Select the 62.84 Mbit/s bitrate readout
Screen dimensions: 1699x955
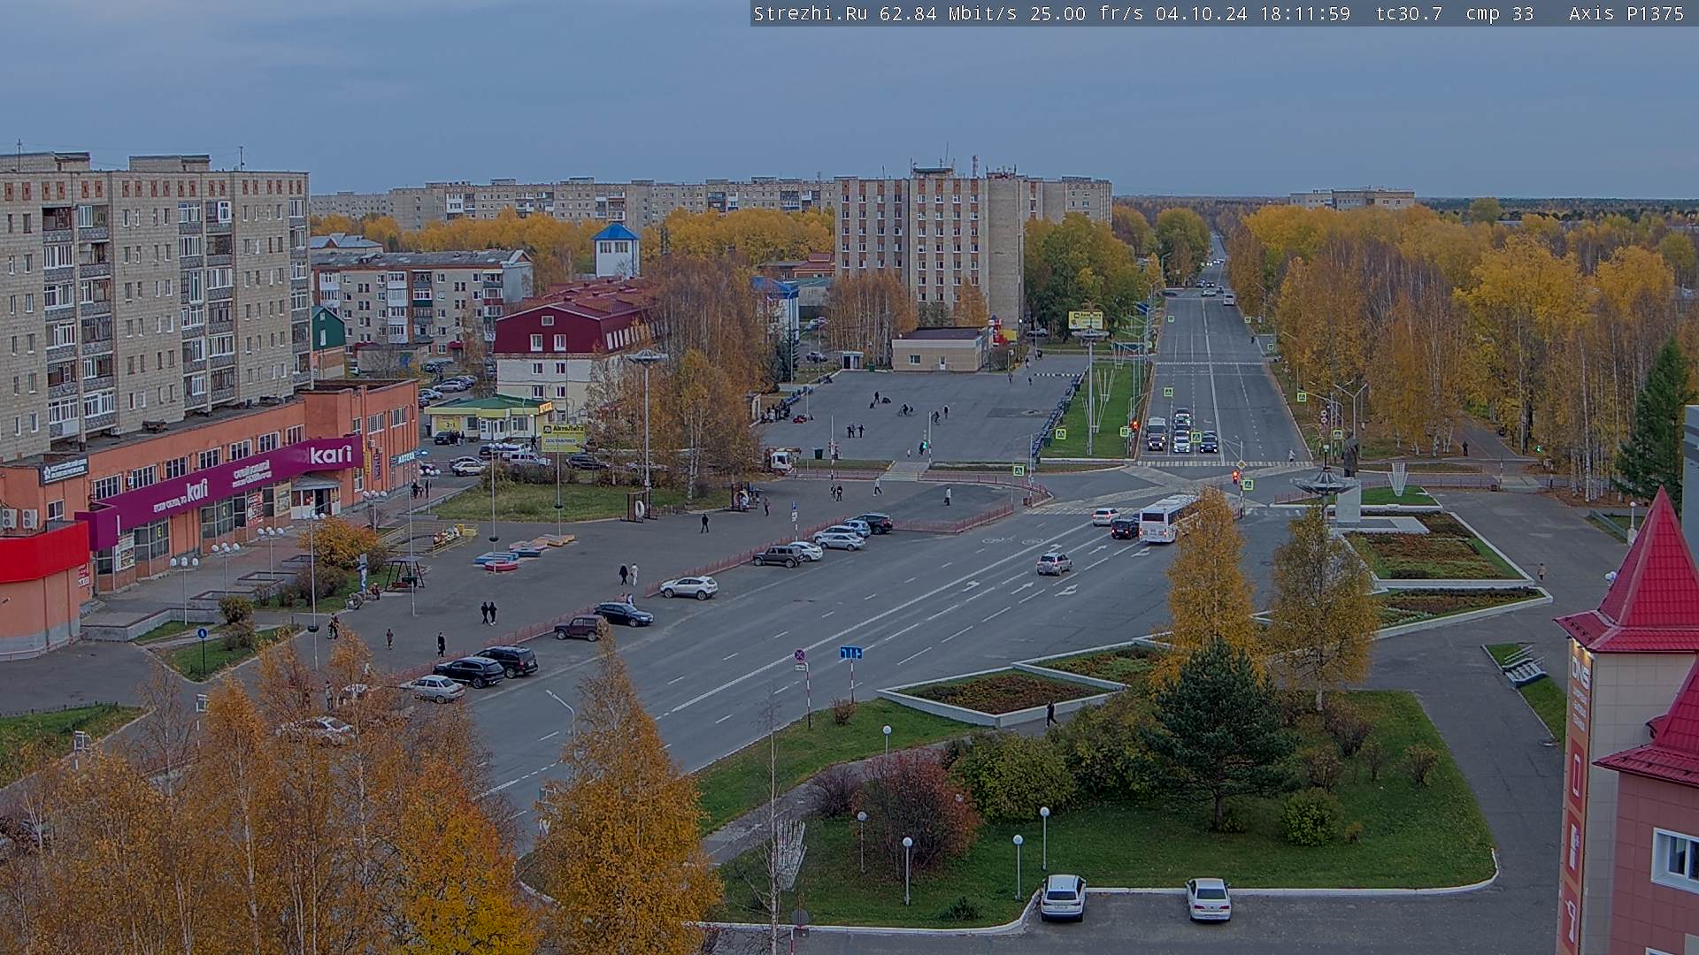coord(949,13)
